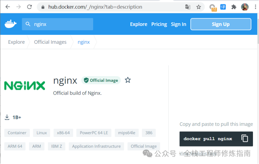Select the PowerPC 64 LE tag
Screen dimensions: 259x164
pyautogui.click(x=94, y=133)
